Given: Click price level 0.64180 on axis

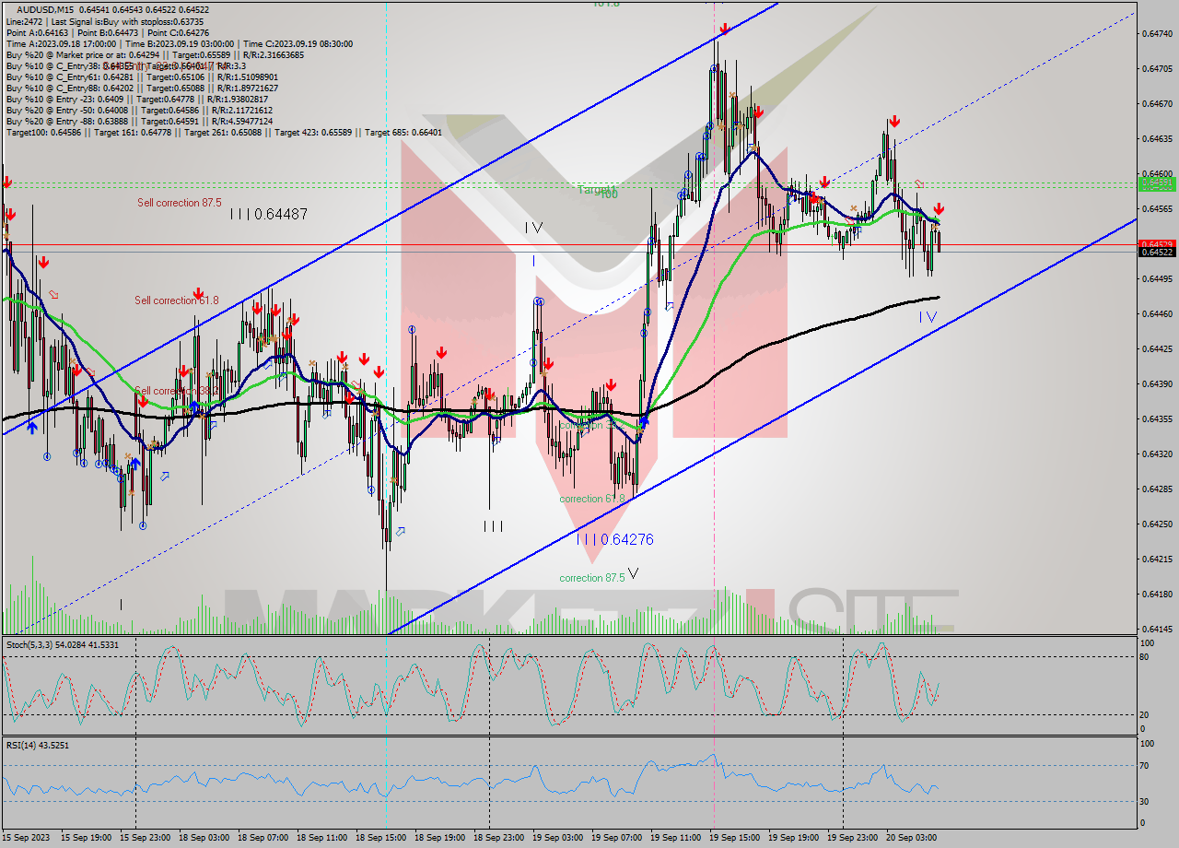Looking at the screenshot, I should (x=1157, y=595).
